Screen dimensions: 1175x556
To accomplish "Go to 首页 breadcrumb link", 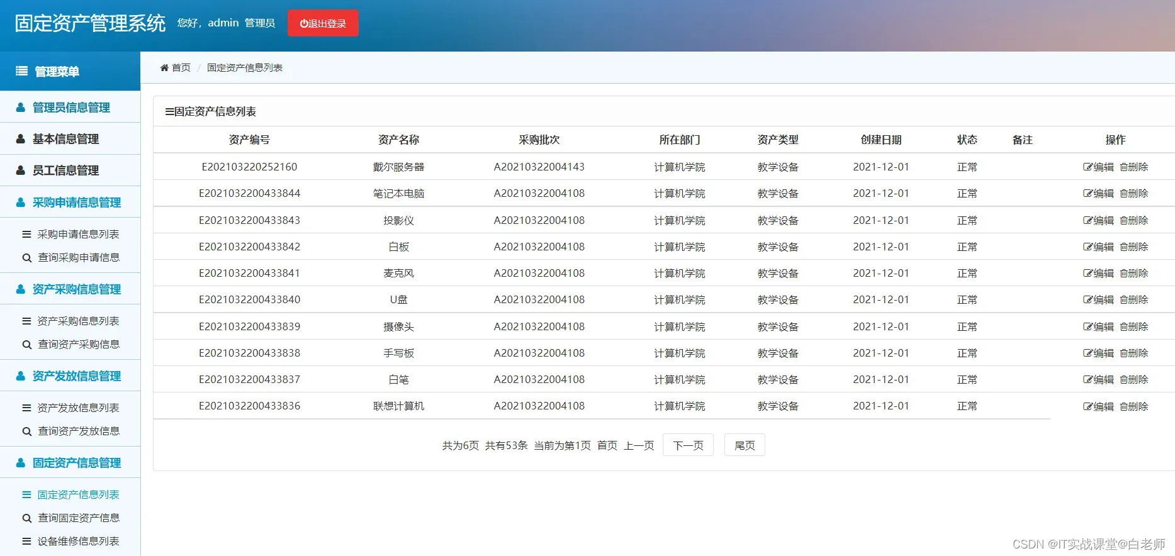I will coord(181,67).
